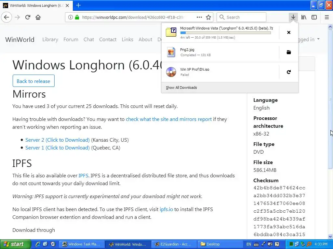This screenshot has height=249, width=333.
Task: Show site information icon in address bar
Action: [71, 17]
